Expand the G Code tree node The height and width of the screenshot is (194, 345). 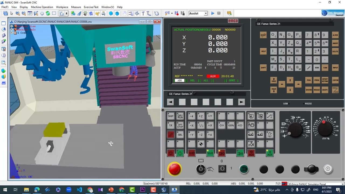[x=12, y=33]
